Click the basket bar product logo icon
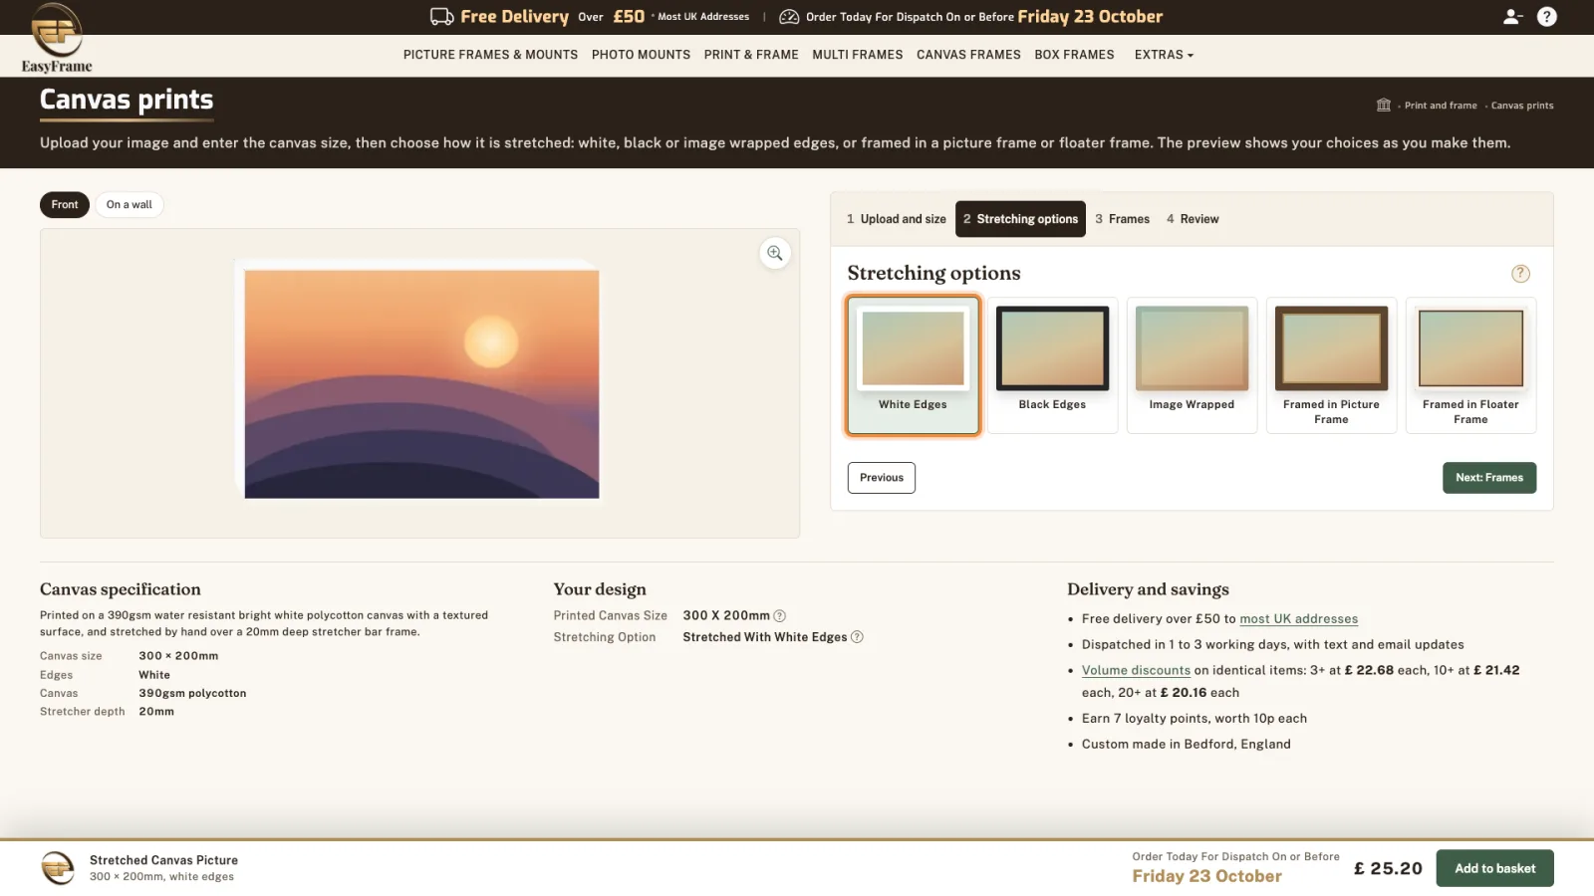Image resolution: width=1594 pixels, height=896 pixels. 57,868
